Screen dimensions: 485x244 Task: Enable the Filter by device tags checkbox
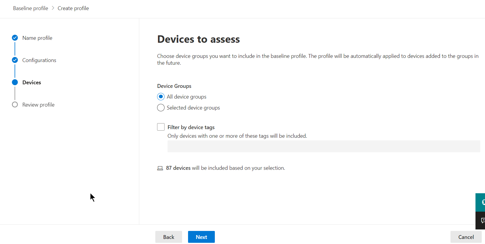click(x=161, y=127)
